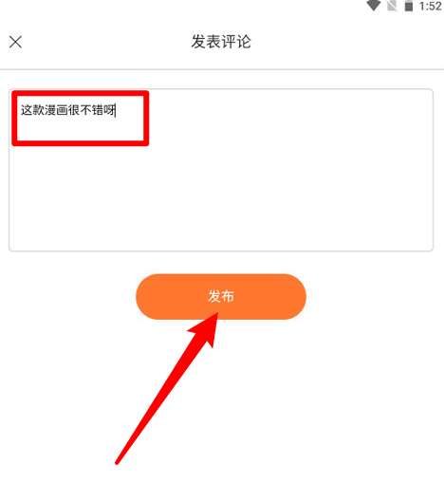Click the Wi-Fi signal status icon

(373, 6)
